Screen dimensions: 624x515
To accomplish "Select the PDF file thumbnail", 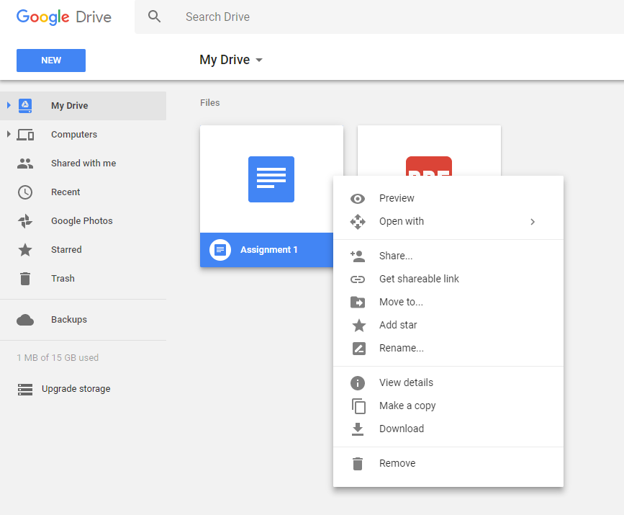I will [429, 151].
